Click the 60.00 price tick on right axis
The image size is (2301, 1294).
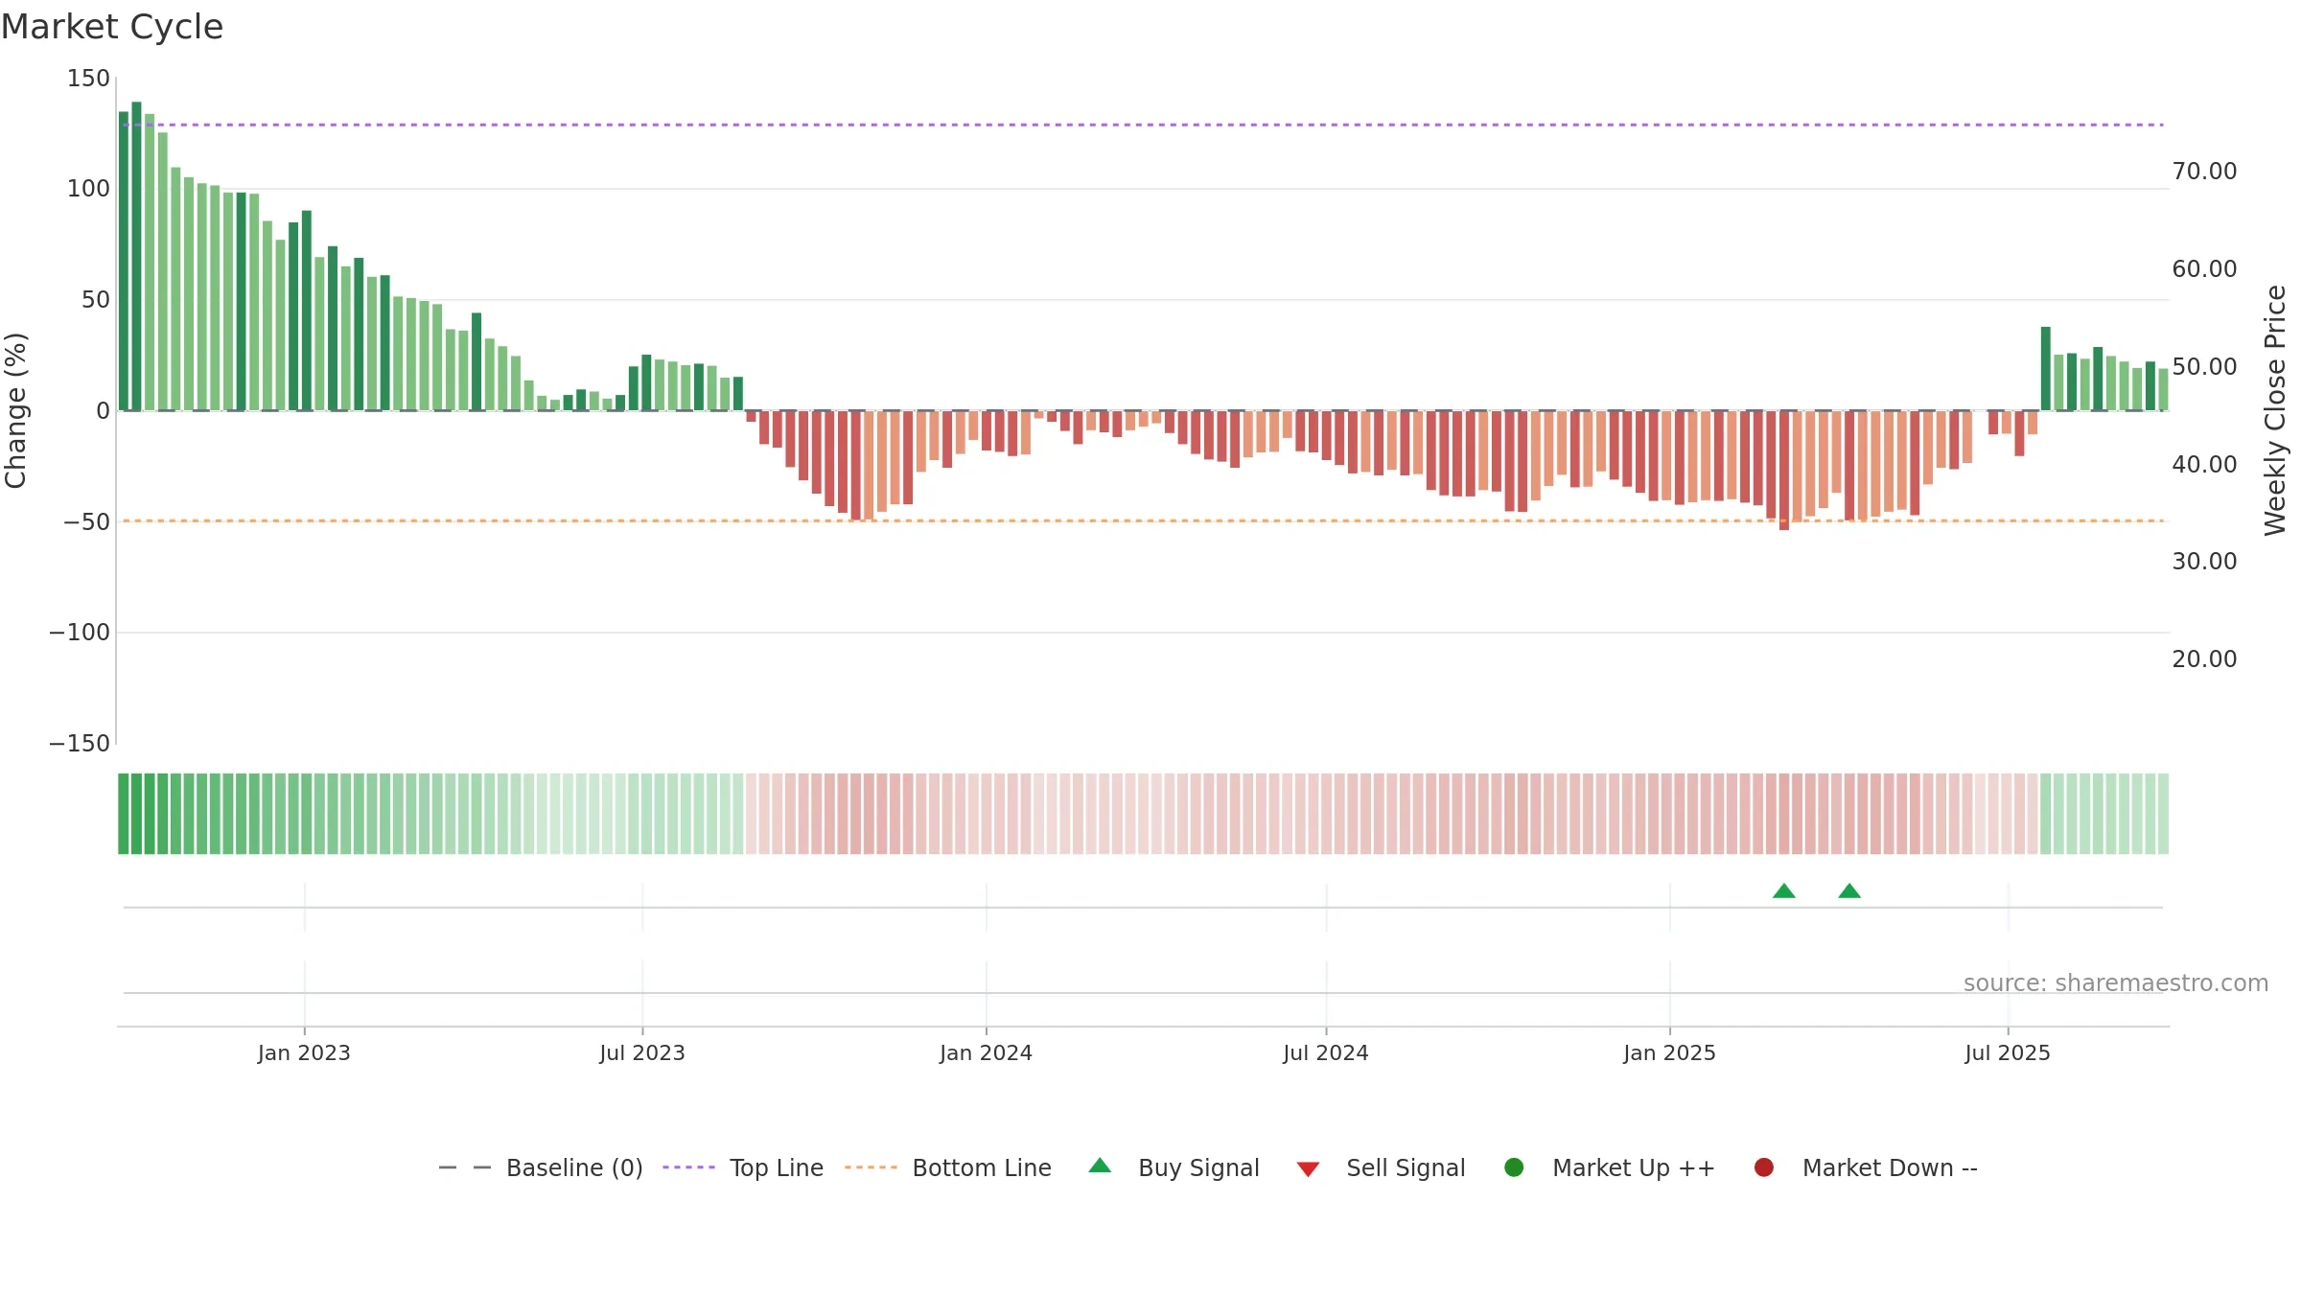(x=2204, y=269)
